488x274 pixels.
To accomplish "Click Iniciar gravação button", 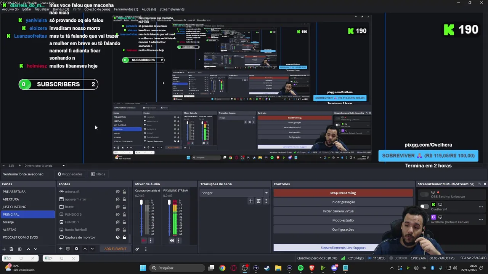I will tap(343, 202).
